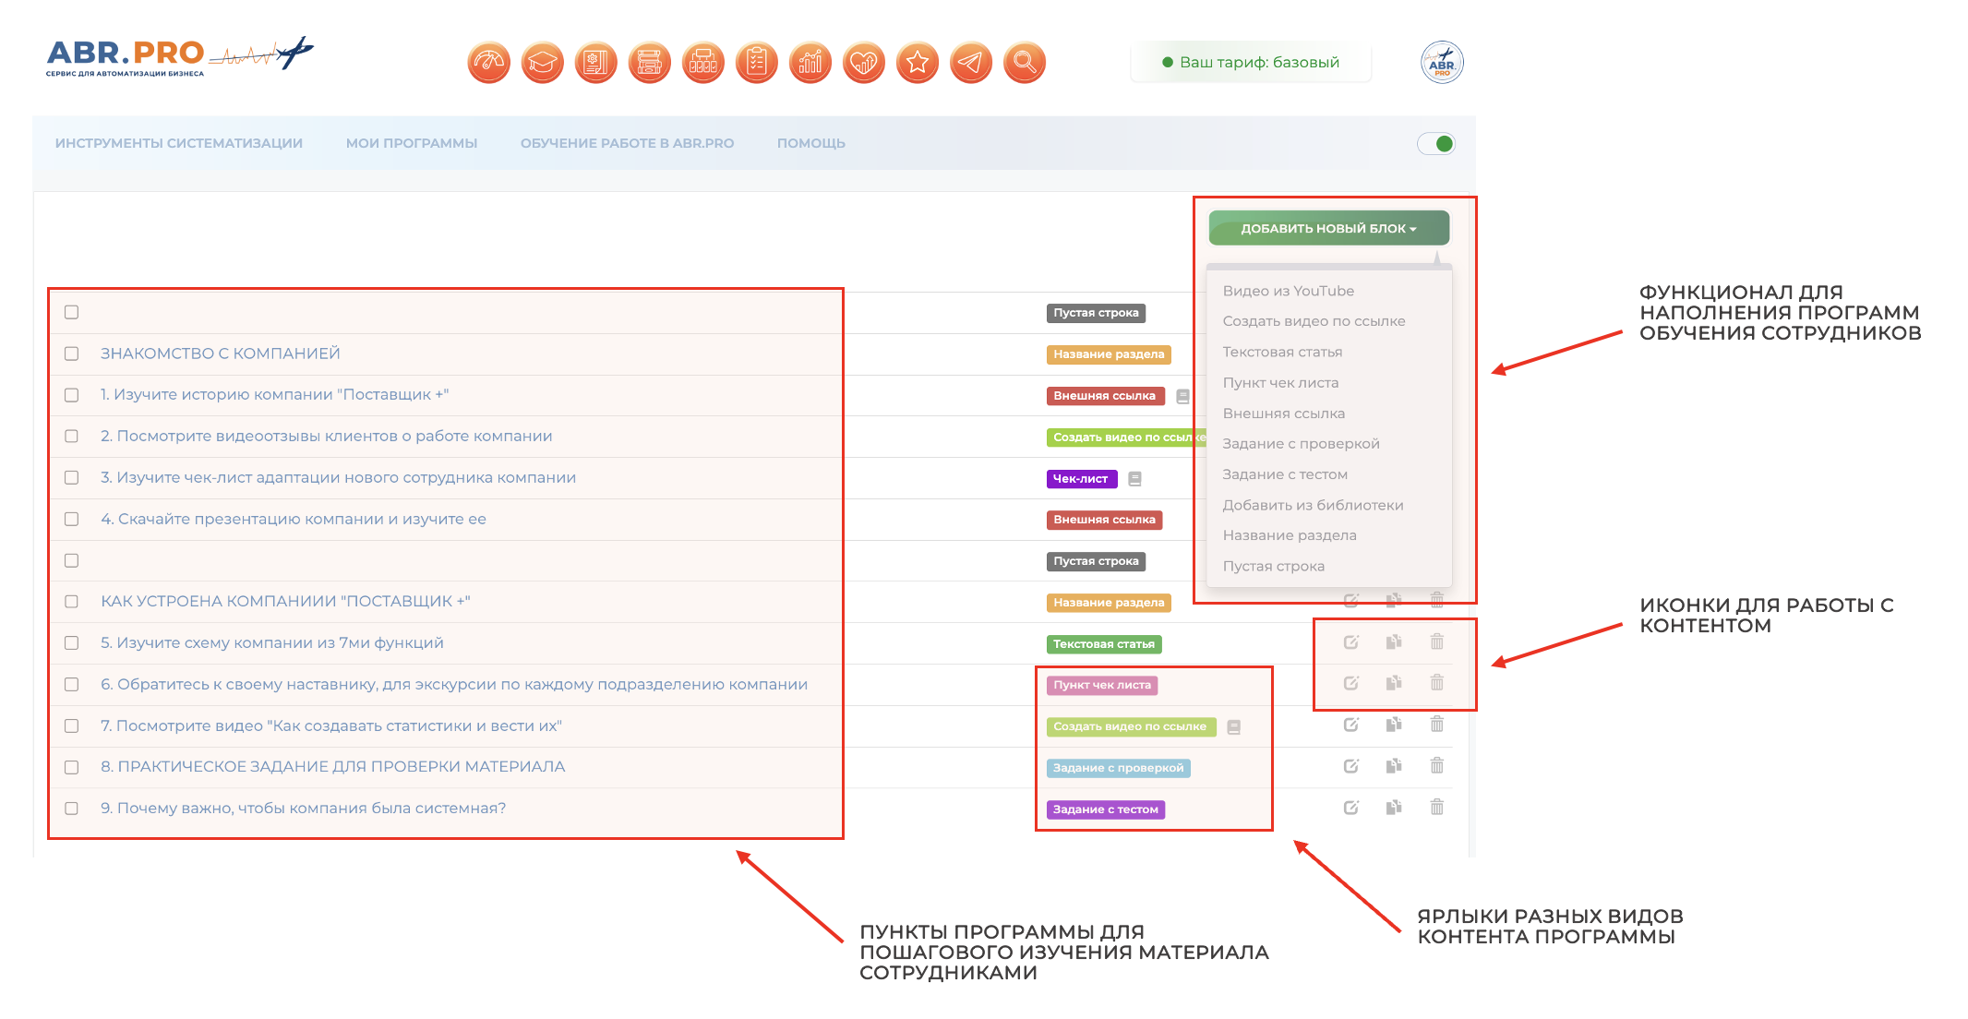Click the book icon beside Чек-лист label
This screenshot has width=1968, height=1019.
click(x=1135, y=479)
